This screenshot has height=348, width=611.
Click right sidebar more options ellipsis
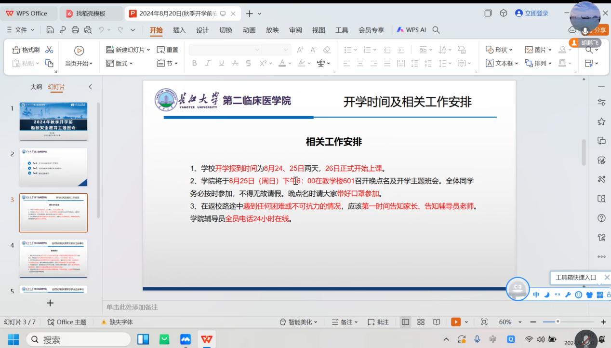coord(601,256)
